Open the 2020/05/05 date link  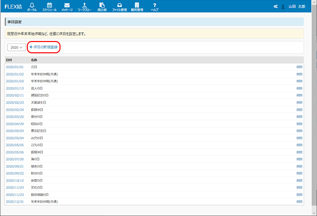pyautogui.click(x=15, y=145)
